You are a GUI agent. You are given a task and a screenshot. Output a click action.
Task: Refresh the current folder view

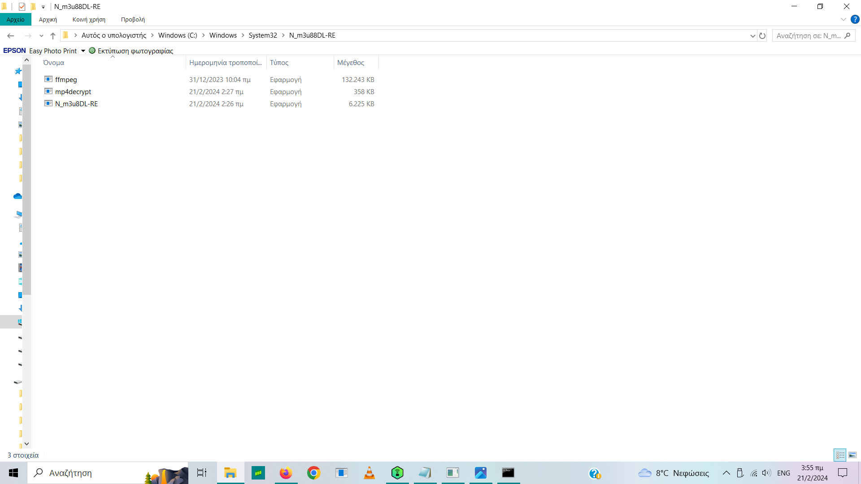[x=762, y=35]
